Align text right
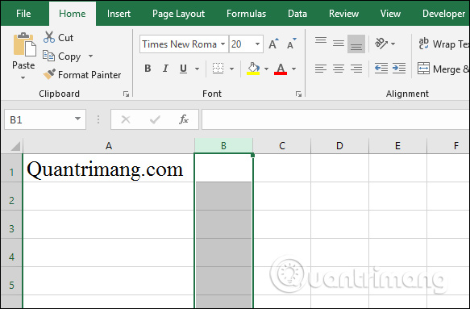This screenshot has height=309, width=470. coord(356,69)
